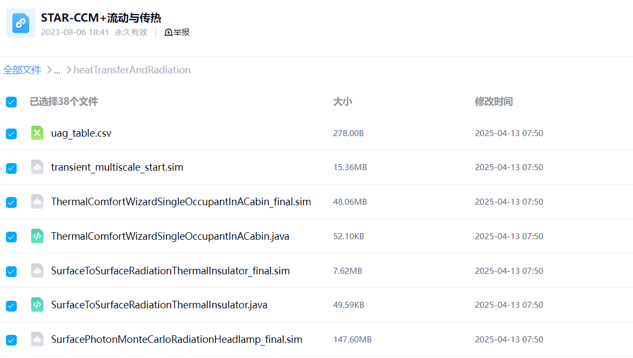Toggle the select-all files checkbox
The height and width of the screenshot is (358, 633).
click(11, 102)
